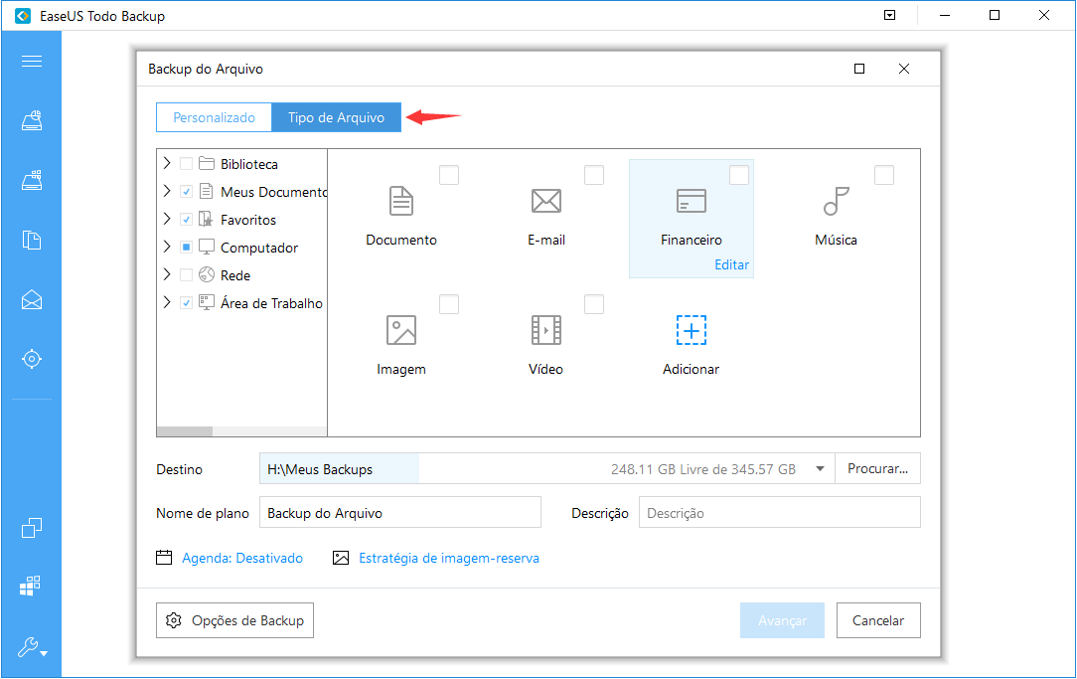Click the Documento file type icon
Screen dimensions: 1077x679
pyautogui.click(x=401, y=202)
